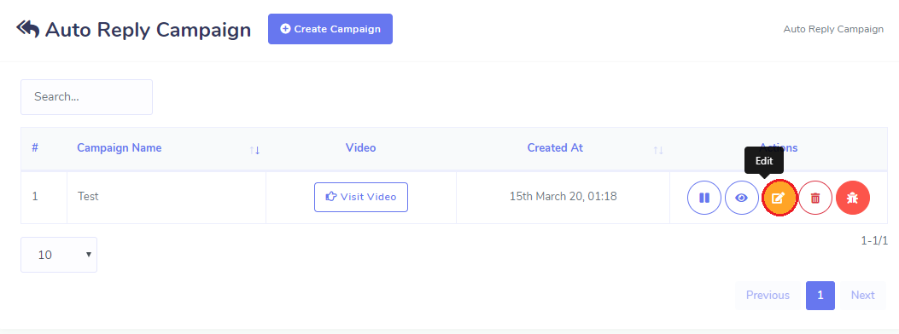This screenshot has height=334, width=899.
Task: Pause the Test campaign
Action: click(704, 198)
